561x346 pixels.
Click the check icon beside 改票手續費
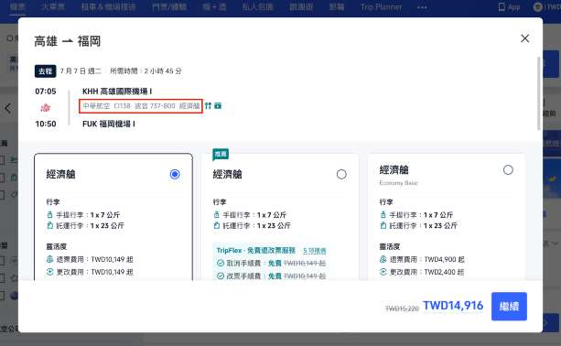click(221, 276)
